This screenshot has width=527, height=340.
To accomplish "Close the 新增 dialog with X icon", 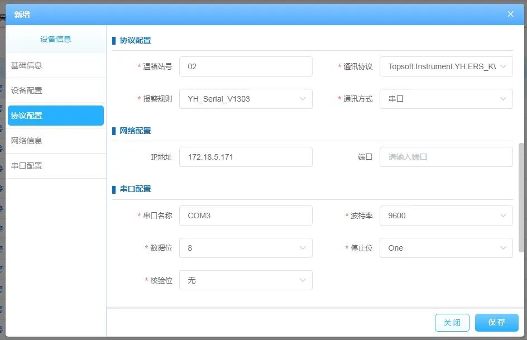I will click(510, 14).
